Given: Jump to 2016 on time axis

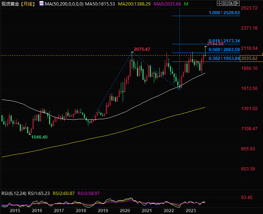Looking at the screenshot, I should pyautogui.click(x=37, y=211).
